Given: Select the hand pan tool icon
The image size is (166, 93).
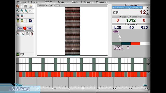Looking at the screenshot, I should point(31,11).
